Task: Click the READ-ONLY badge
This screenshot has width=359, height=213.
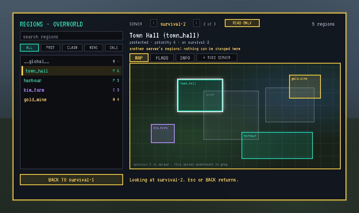Action: pyautogui.click(x=242, y=23)
